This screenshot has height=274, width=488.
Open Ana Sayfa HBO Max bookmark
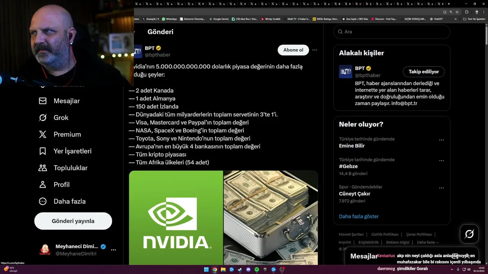355,19
